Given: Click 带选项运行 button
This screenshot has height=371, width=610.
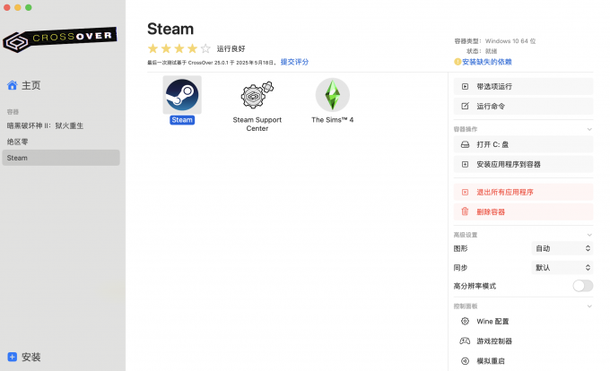Looking at the screenshot, I should coord(523,86).
